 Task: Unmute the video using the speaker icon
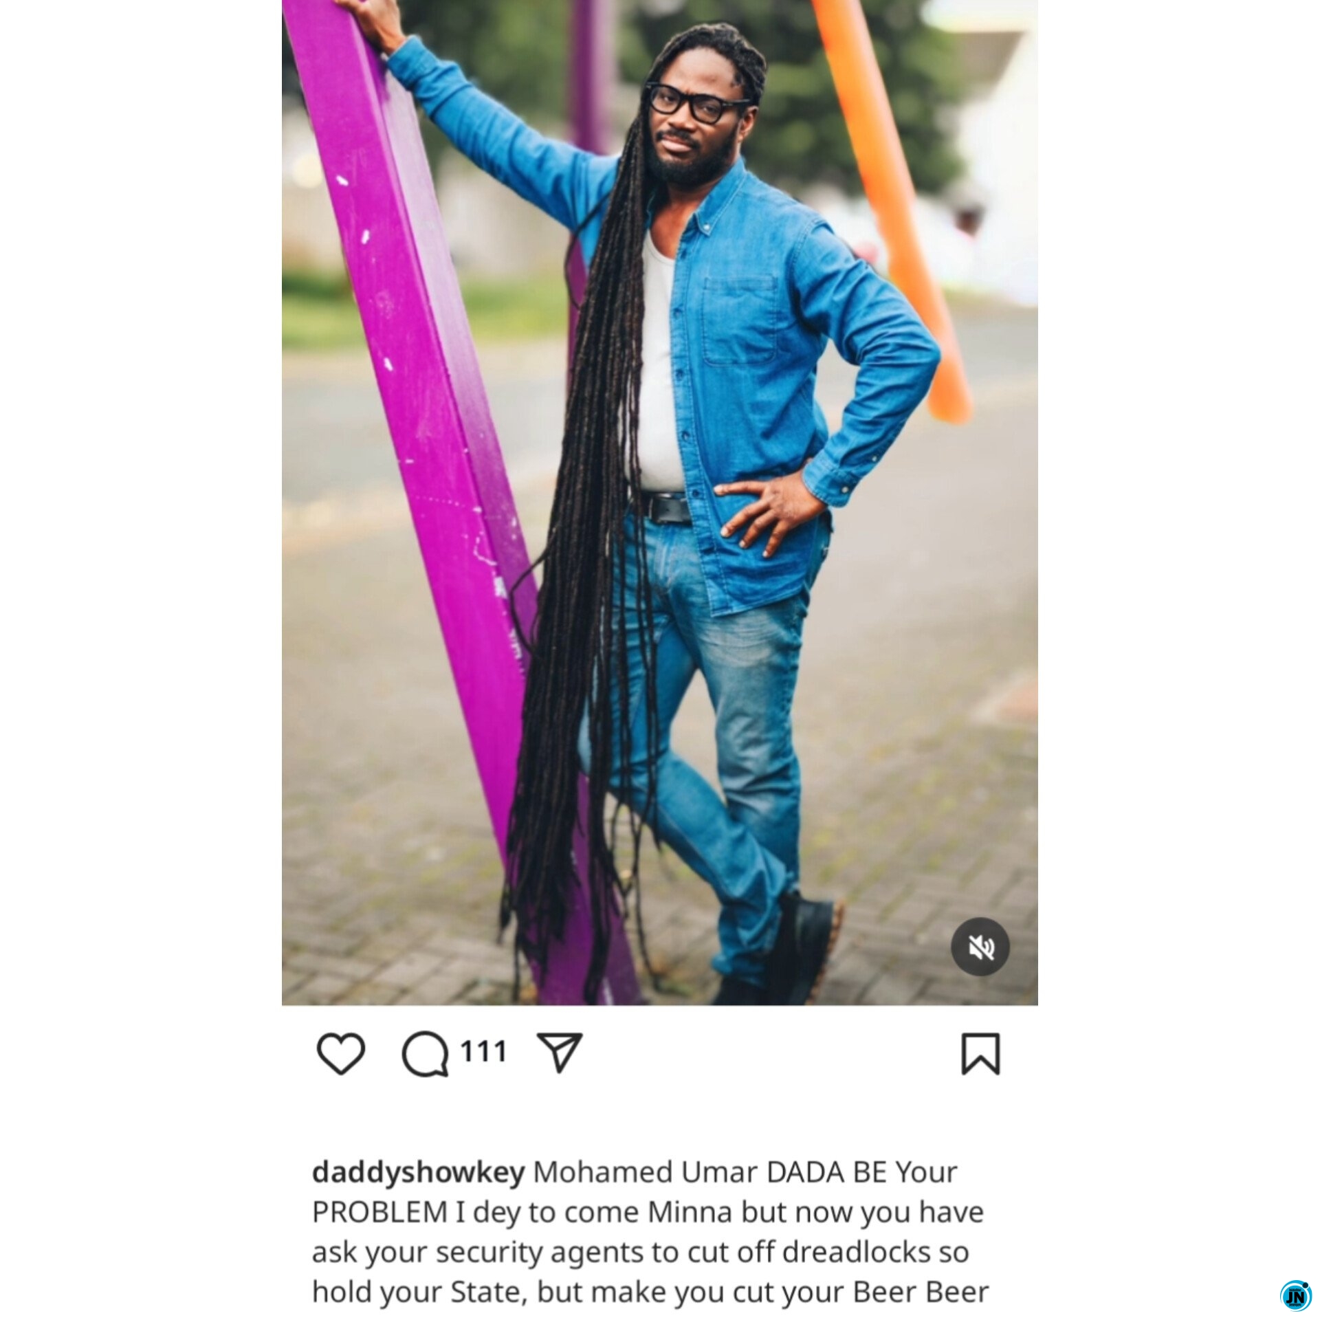click(980, 947)
